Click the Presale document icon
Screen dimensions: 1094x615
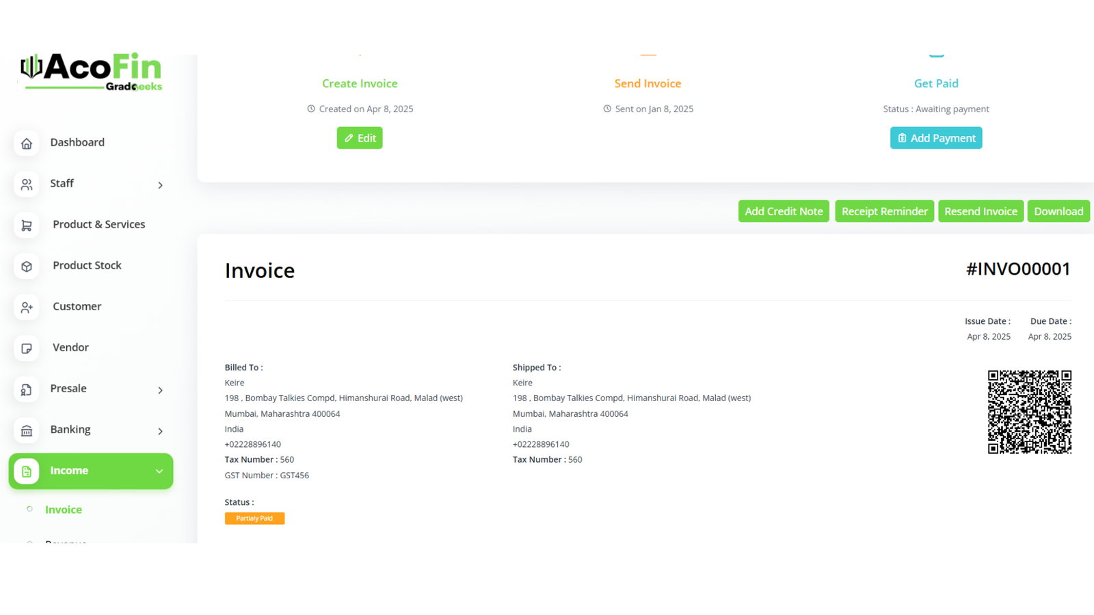(x=27, y=389)
